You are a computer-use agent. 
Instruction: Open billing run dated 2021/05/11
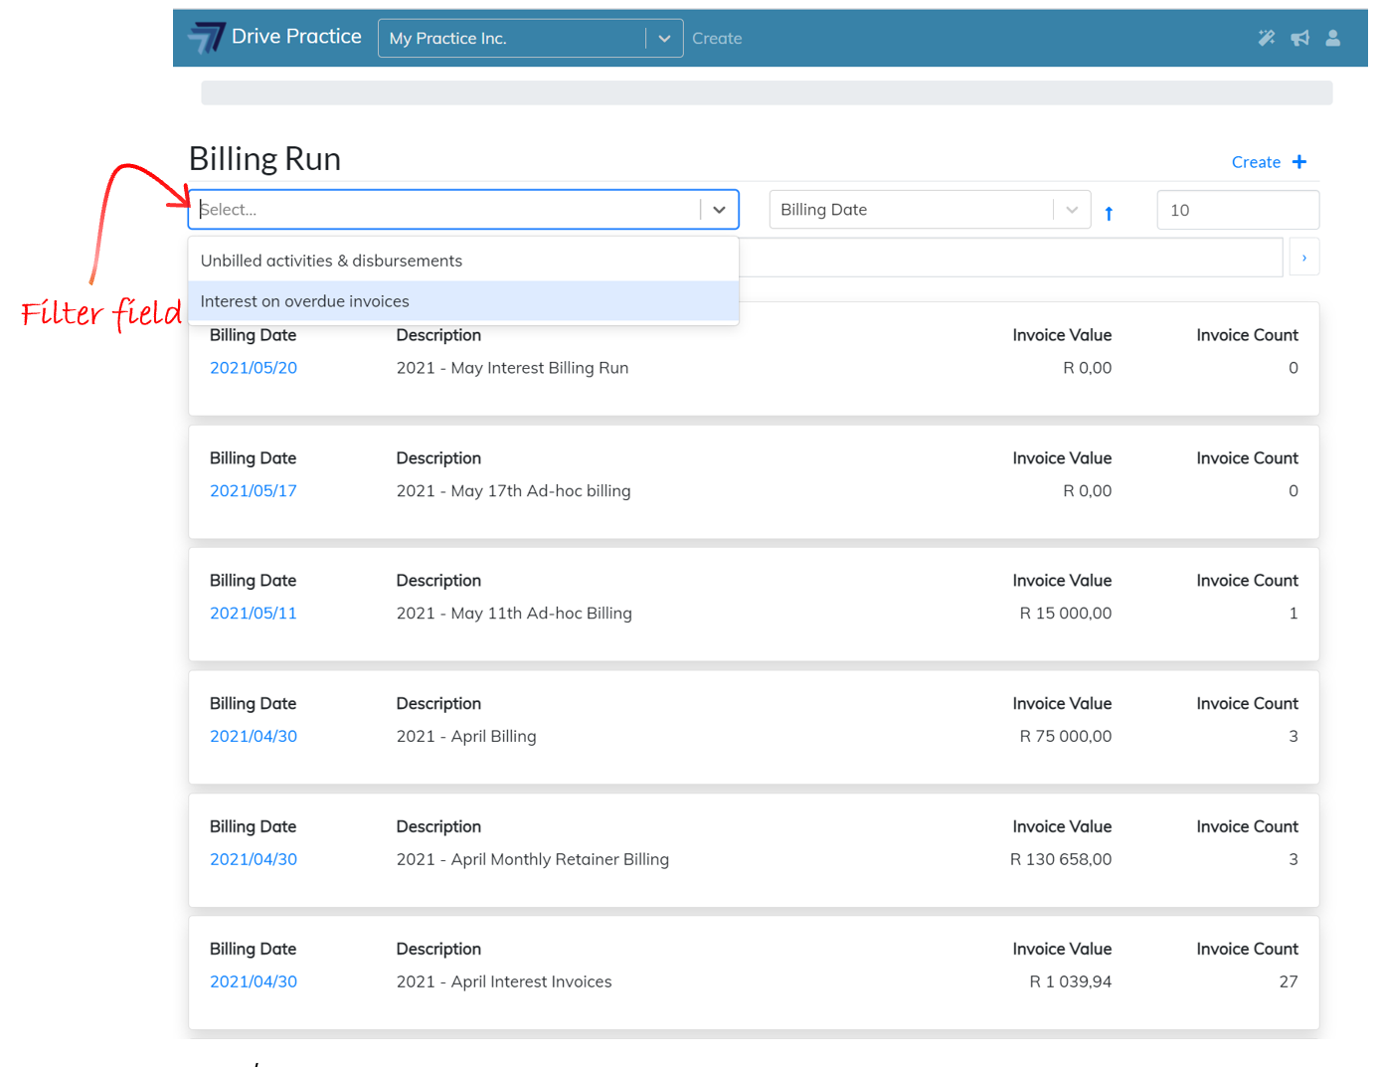pyautogui.click(x=254, y=614)
